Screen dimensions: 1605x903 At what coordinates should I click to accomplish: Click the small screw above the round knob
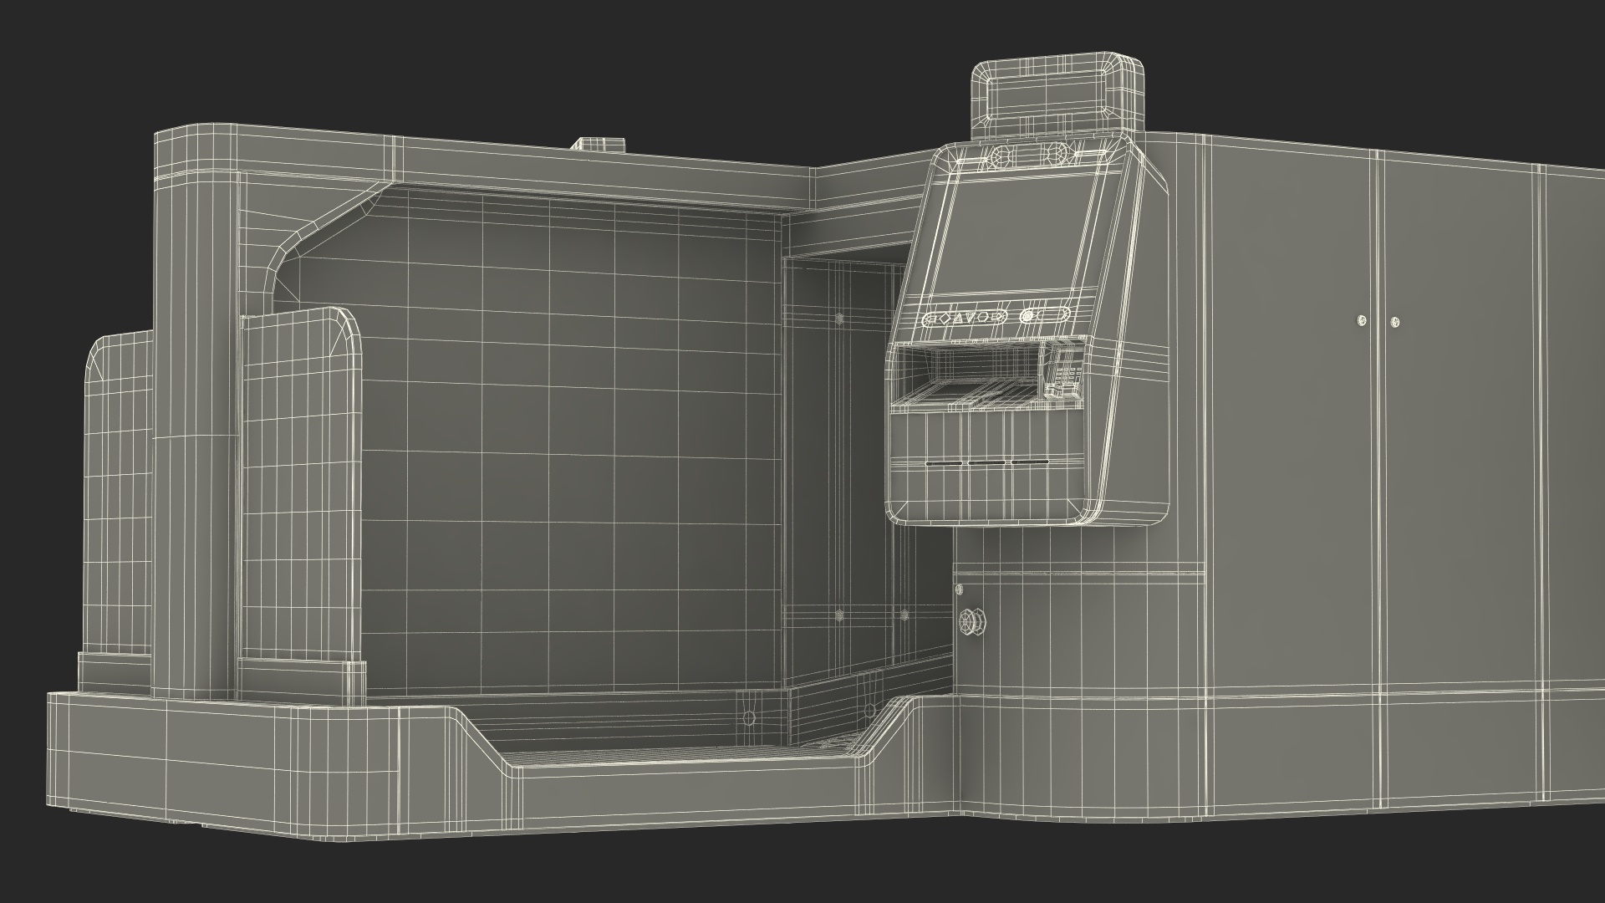click(958, 590)
